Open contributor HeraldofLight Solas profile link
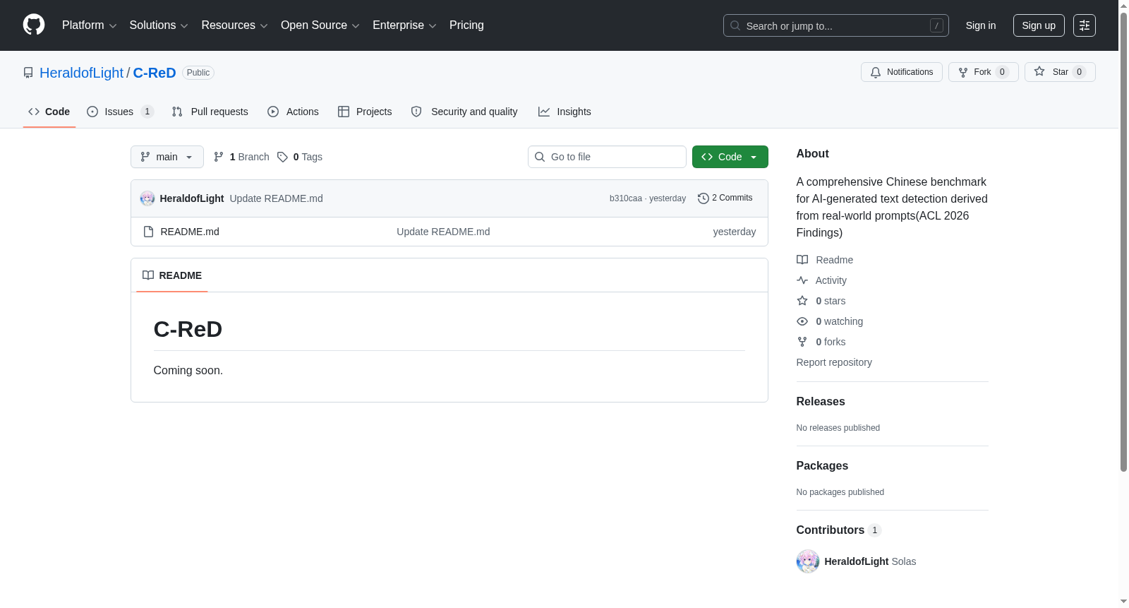This screenshot has width=1129, height=608. coord(870,561)
